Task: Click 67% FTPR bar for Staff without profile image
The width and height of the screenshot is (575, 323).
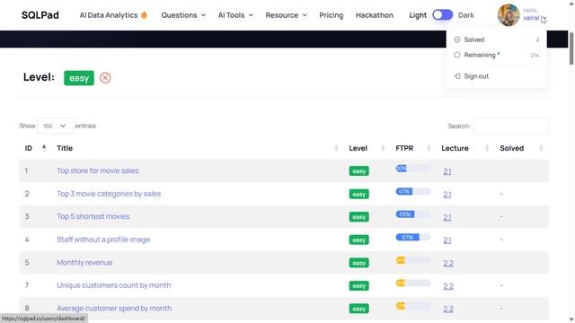Action: coord(413,237)
